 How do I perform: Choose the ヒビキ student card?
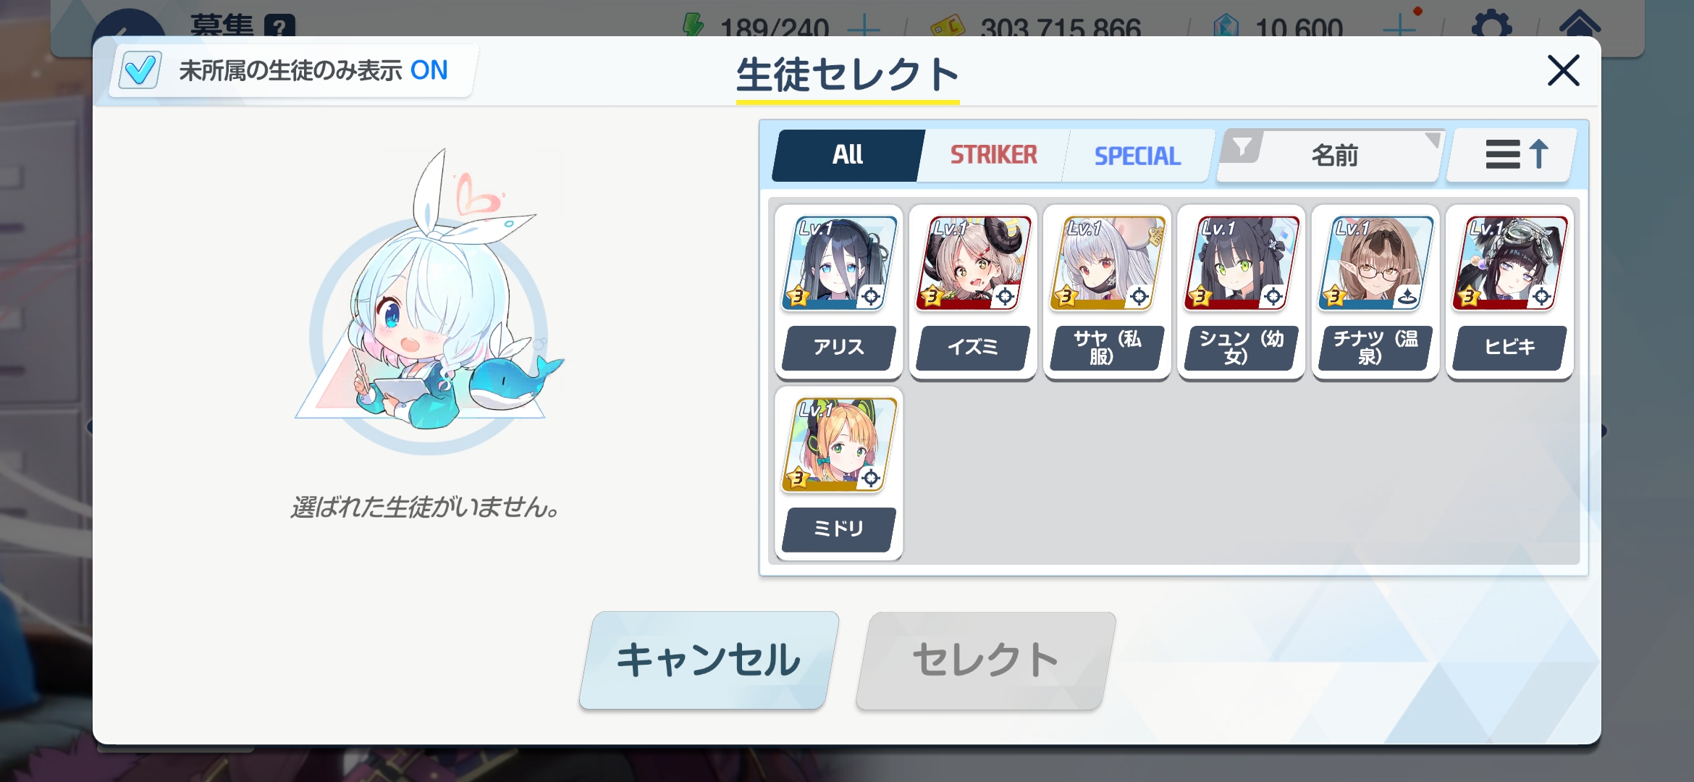[x=1509, y=293]
